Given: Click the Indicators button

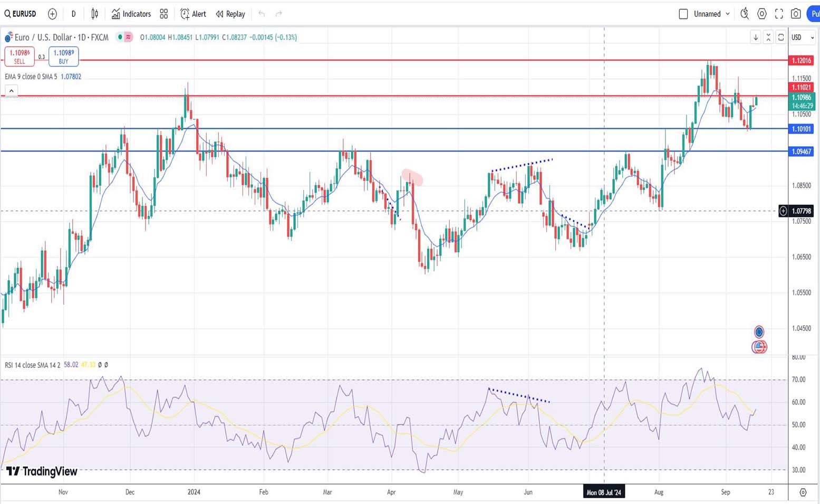Looking at the screenshot, I should 131,14.
